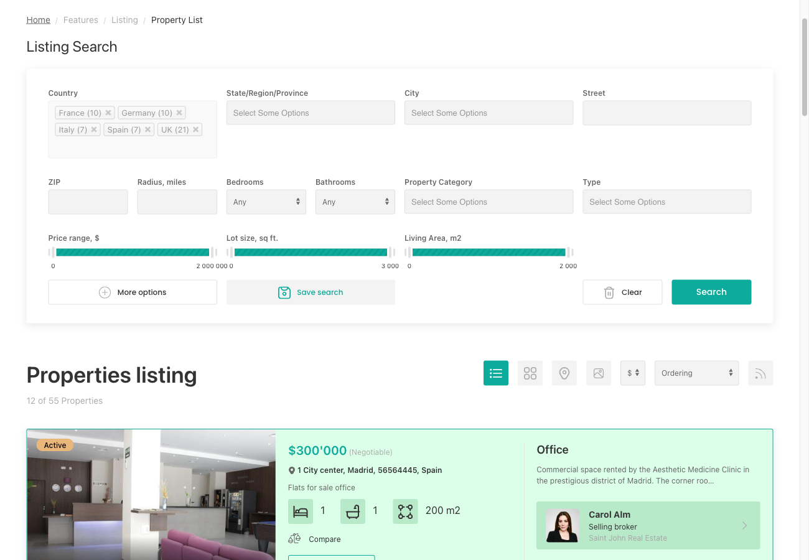Open the Property Category selector
This screenshot has width=809, height=560.
489,202
